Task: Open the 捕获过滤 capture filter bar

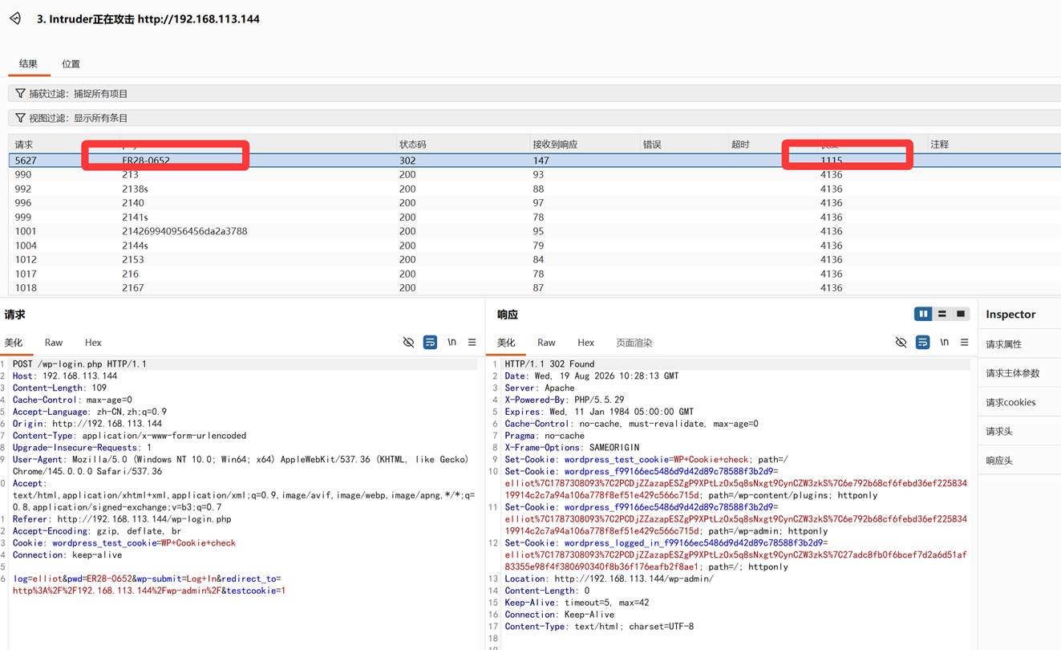Action: coord(534,94)
